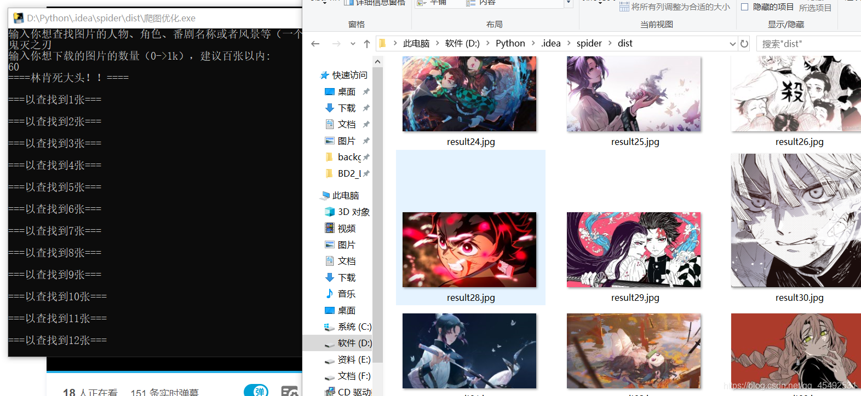Click the BD2_ folder icon in Quick access
The image size is (861, 396).
tap(329, 173)
